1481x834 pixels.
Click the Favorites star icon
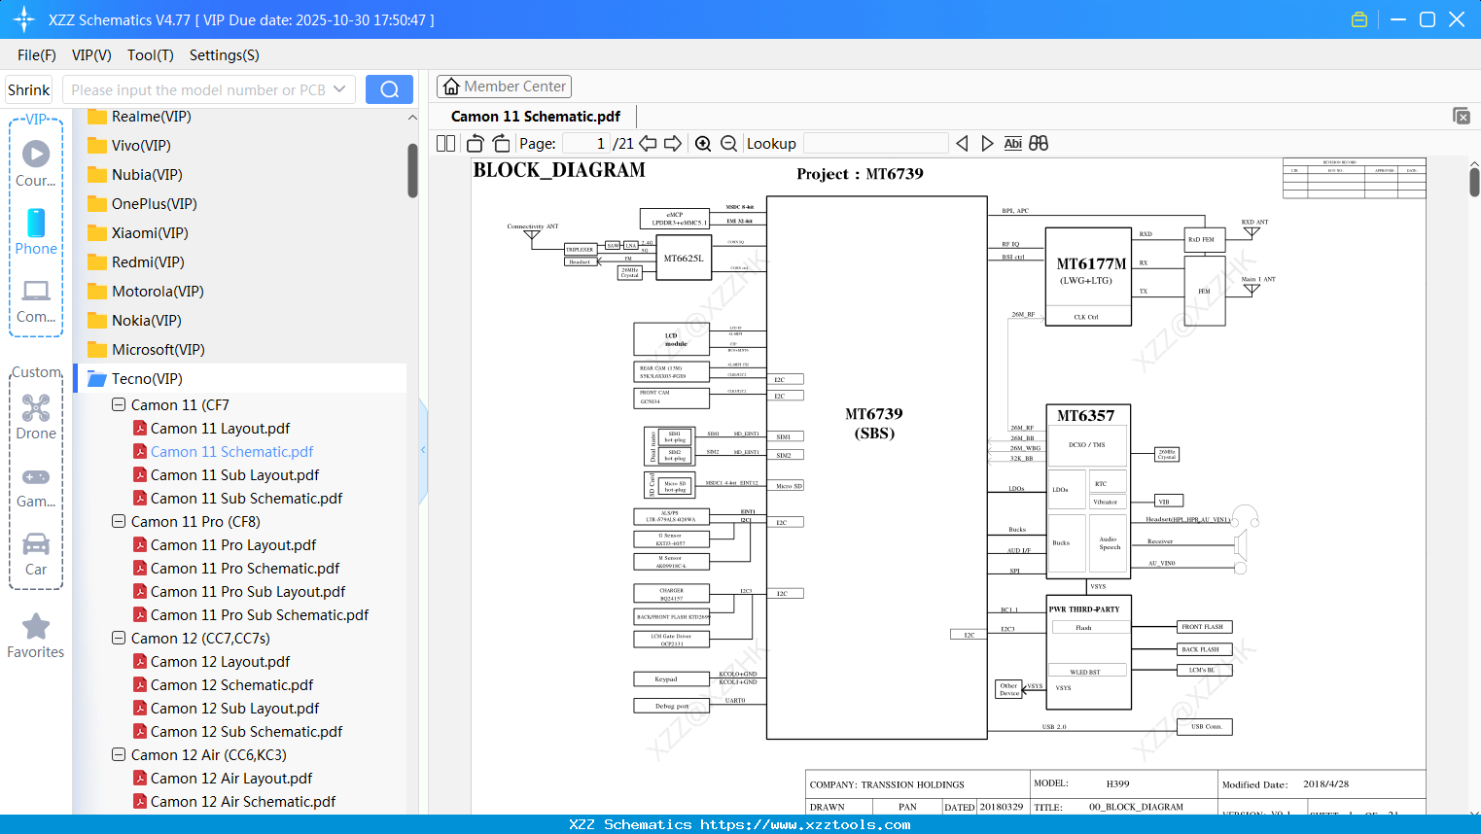tap(35, 628)
